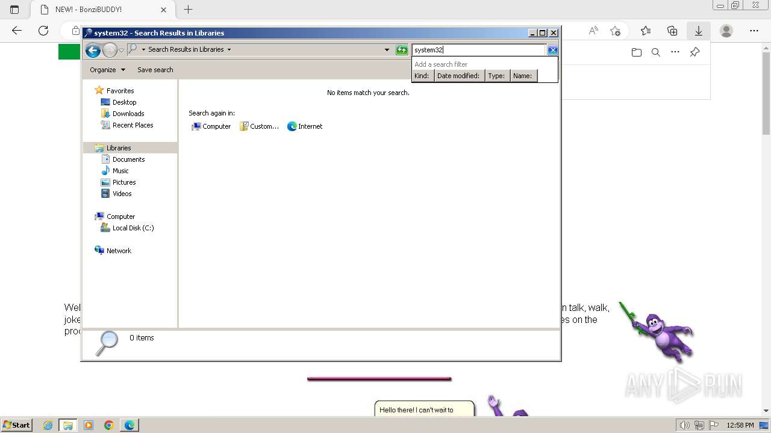Click Edge browser back arrow

pyautogui.click(x=17, y=31)
